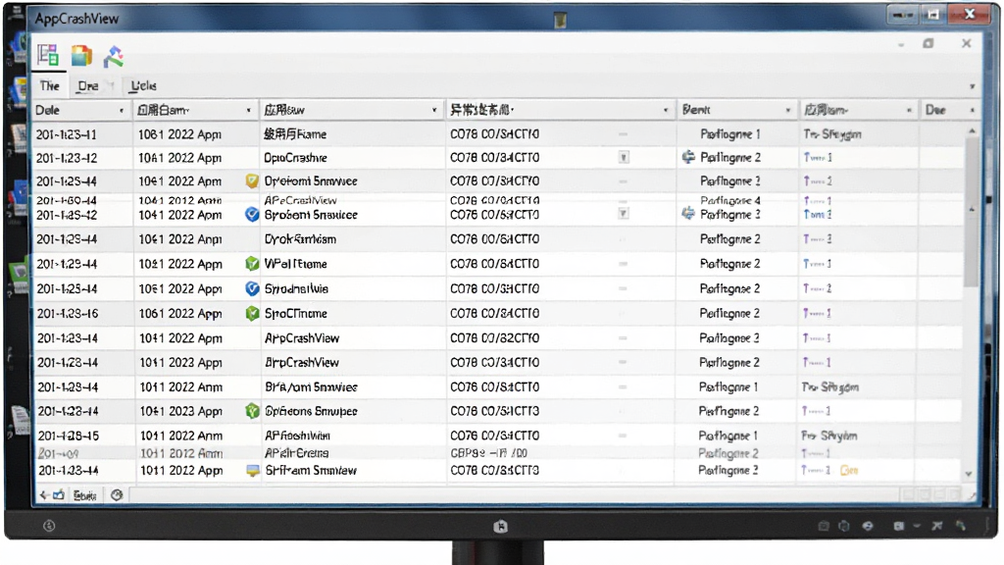Click the green shield icon beside SpoCTinome

pyautogui.click(x=252, y=313)
